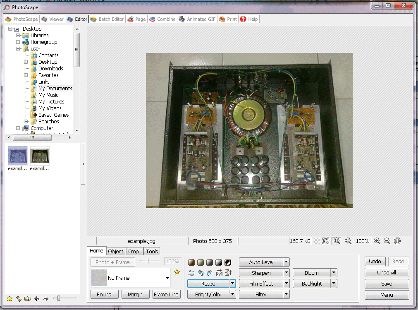Open the photo info icon
The height and width of the screenshot is (310, 418).
pyautogui.click(x=397, y=241)
